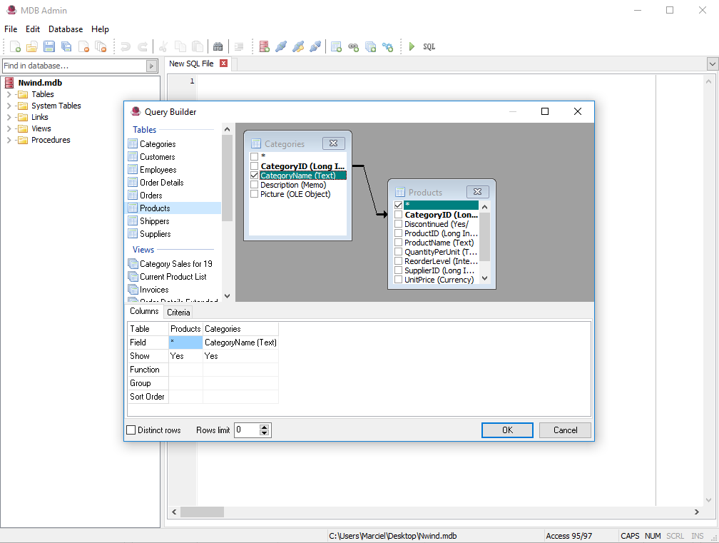719x543 pixels.
Task: Click the New file toolbar icon
Action: (x=14, y=46)
